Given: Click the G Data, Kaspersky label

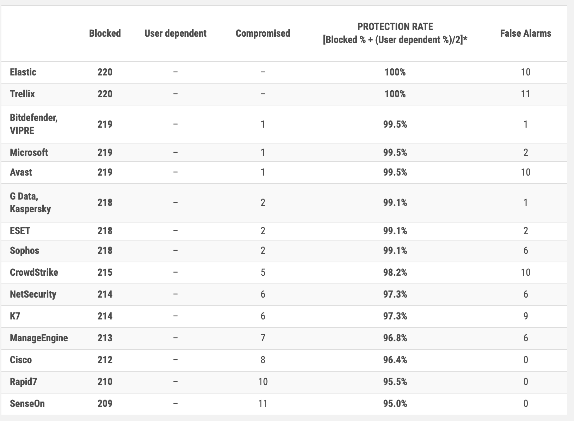Looking at the screenshot, I should (x=30, y=202).
